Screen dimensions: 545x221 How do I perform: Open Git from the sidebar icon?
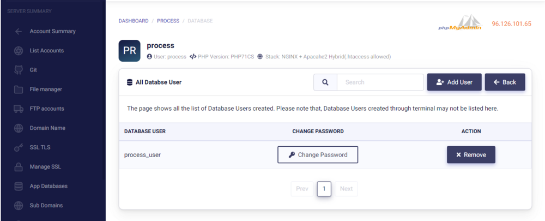19,70
